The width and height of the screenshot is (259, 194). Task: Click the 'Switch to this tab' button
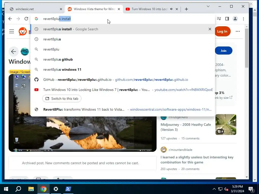[62, 99]
